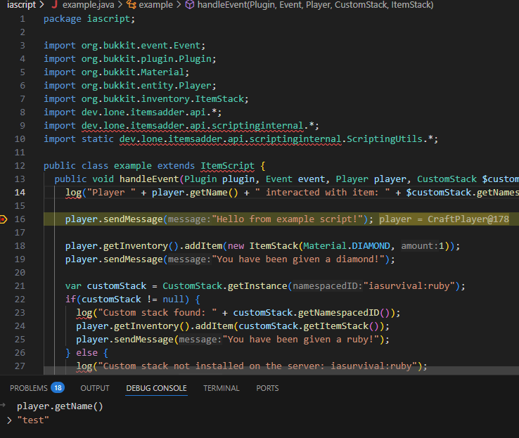
Task: Click the problems count badge showing 18
Action: (x=57, y=388)
